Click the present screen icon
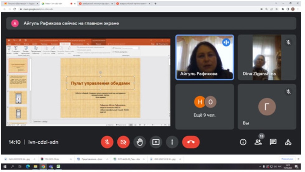Image resolution: width=305 pixels, height=172 pixels. coord(156,142)
